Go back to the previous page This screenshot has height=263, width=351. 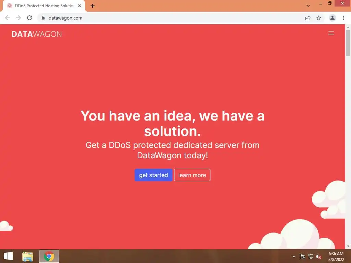[x=8, y=18]
